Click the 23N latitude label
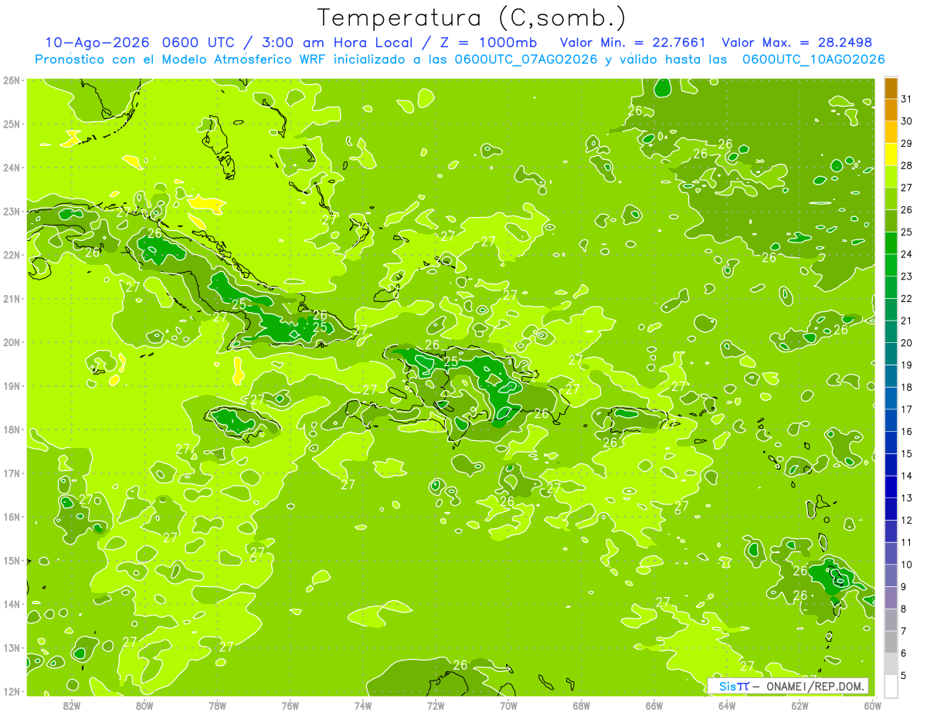The image size is (927, 716). 11,211
